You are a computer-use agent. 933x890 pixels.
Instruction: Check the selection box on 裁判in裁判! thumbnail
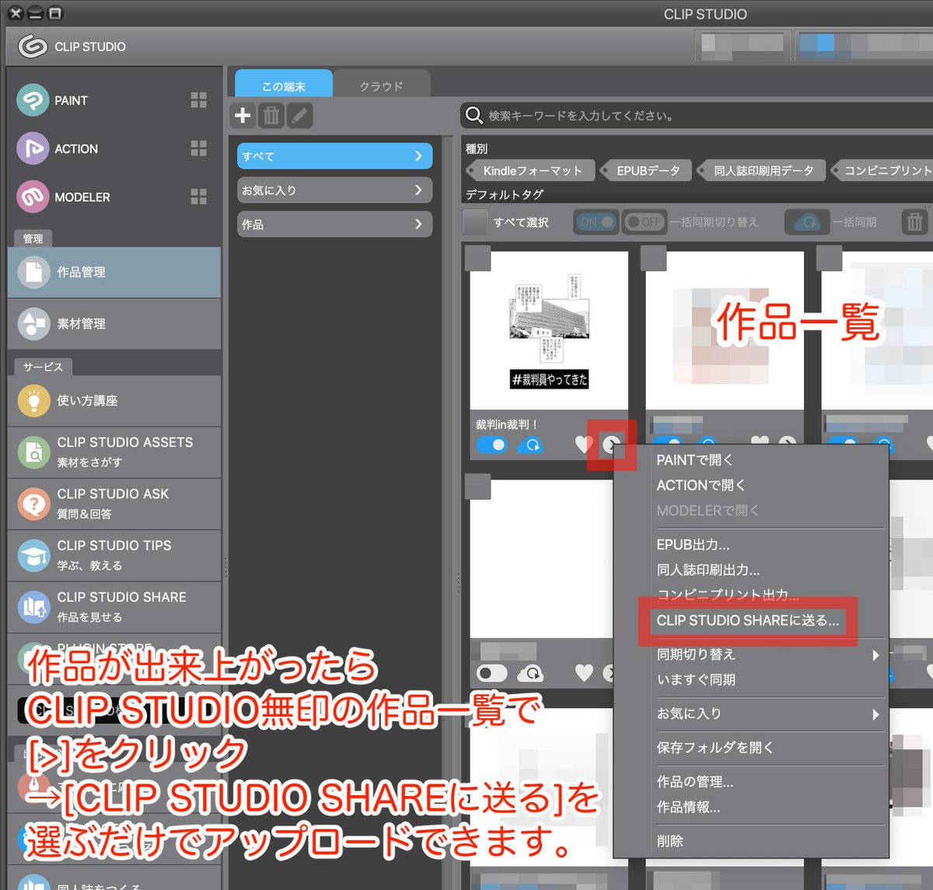(478, 257)
